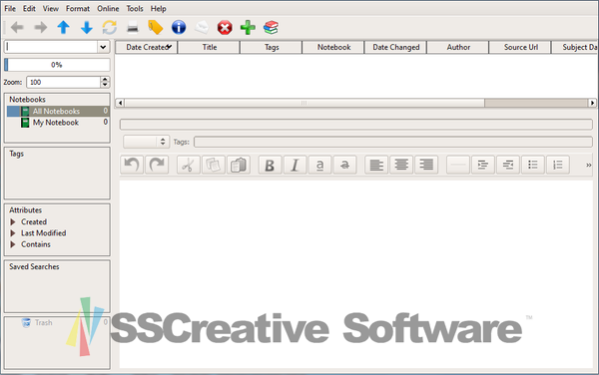Viewport: 599px width, 375px height.
Task: Click the scissors cut icon
Action: tap(189, 165)
